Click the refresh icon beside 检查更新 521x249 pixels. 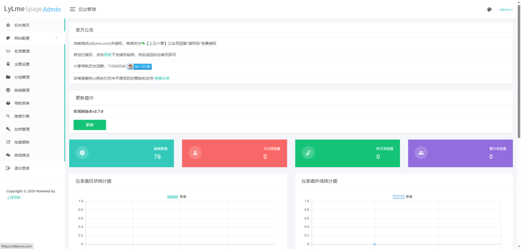(8, 142)
